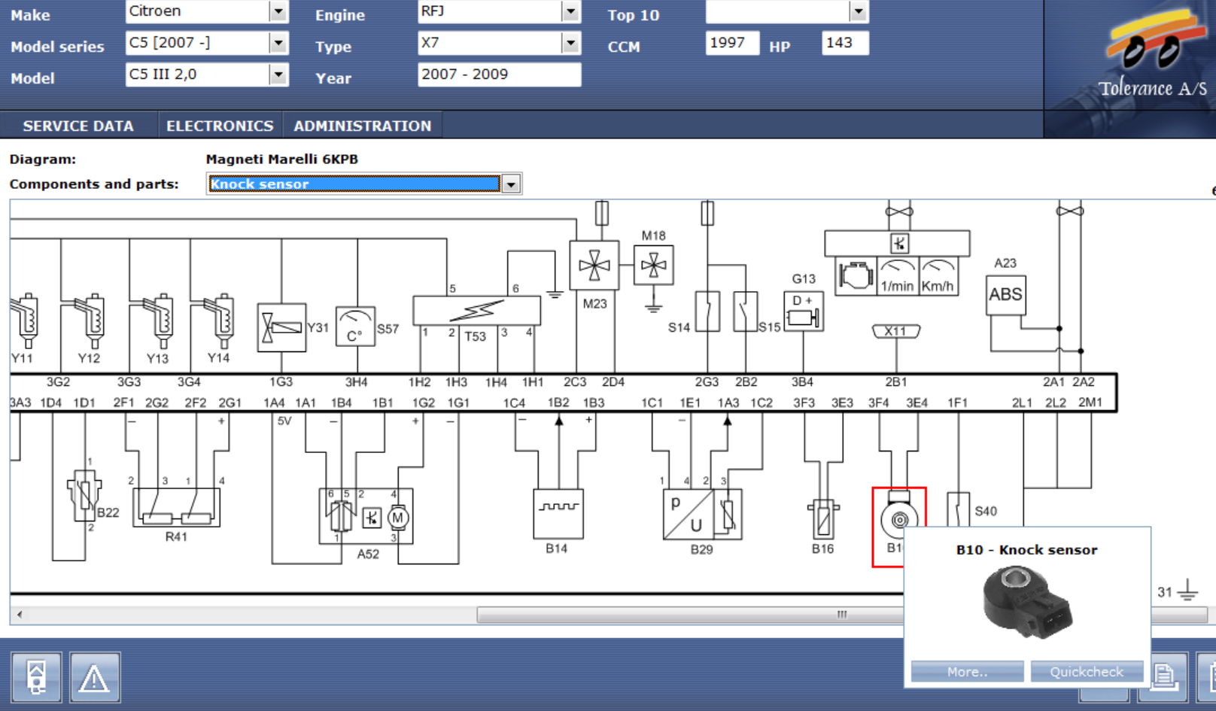Click the "Magneti Marelli 6KPB" diagram title
The image size is (1216, 711).
click(x=282, y=159)
